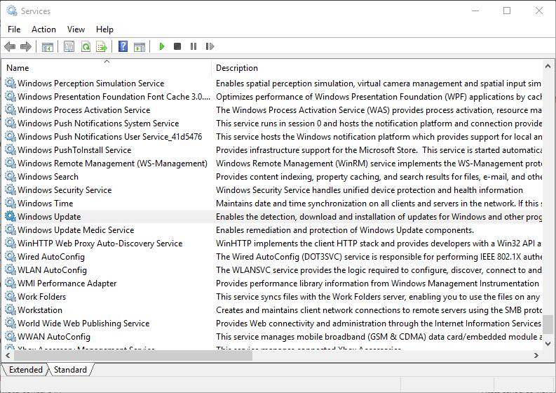The width and height of the screenshot is (556, 393).
Task: Switch to the Extended tab
Action: point(25,370)
